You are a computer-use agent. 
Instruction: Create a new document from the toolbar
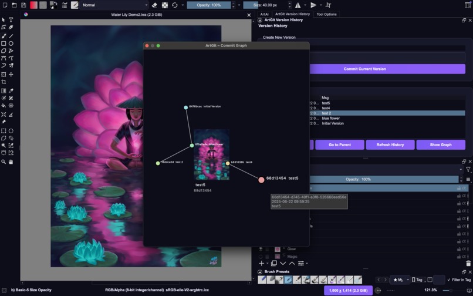5,5
